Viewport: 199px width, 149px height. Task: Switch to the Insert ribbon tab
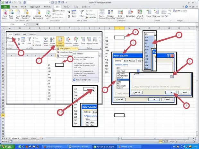click(x=23, y=7)
